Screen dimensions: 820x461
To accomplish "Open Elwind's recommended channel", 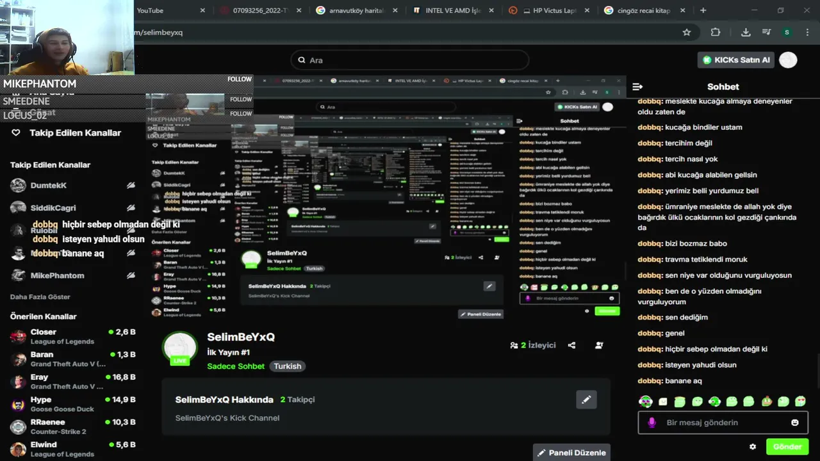I will [74, 449].
